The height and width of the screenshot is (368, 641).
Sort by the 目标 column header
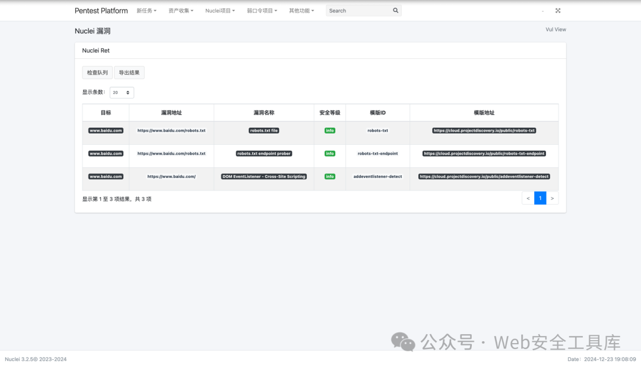point(106,112)
